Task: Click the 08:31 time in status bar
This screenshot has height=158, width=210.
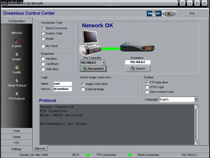Action: (x=76, y=155)
